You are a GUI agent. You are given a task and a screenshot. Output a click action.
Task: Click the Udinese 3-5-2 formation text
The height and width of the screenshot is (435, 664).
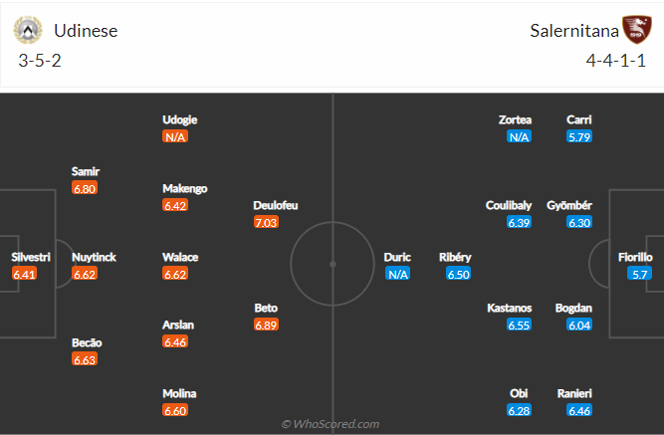pyautogui.click(x=40, y=61)
